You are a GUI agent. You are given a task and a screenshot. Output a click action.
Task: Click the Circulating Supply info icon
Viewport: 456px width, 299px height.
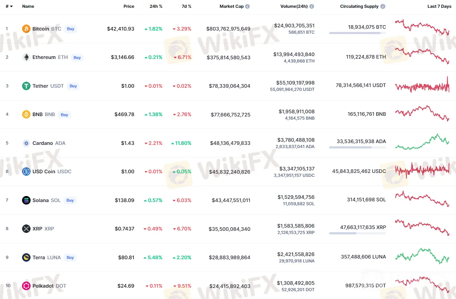pyautogui.click(x=383, y=6)
